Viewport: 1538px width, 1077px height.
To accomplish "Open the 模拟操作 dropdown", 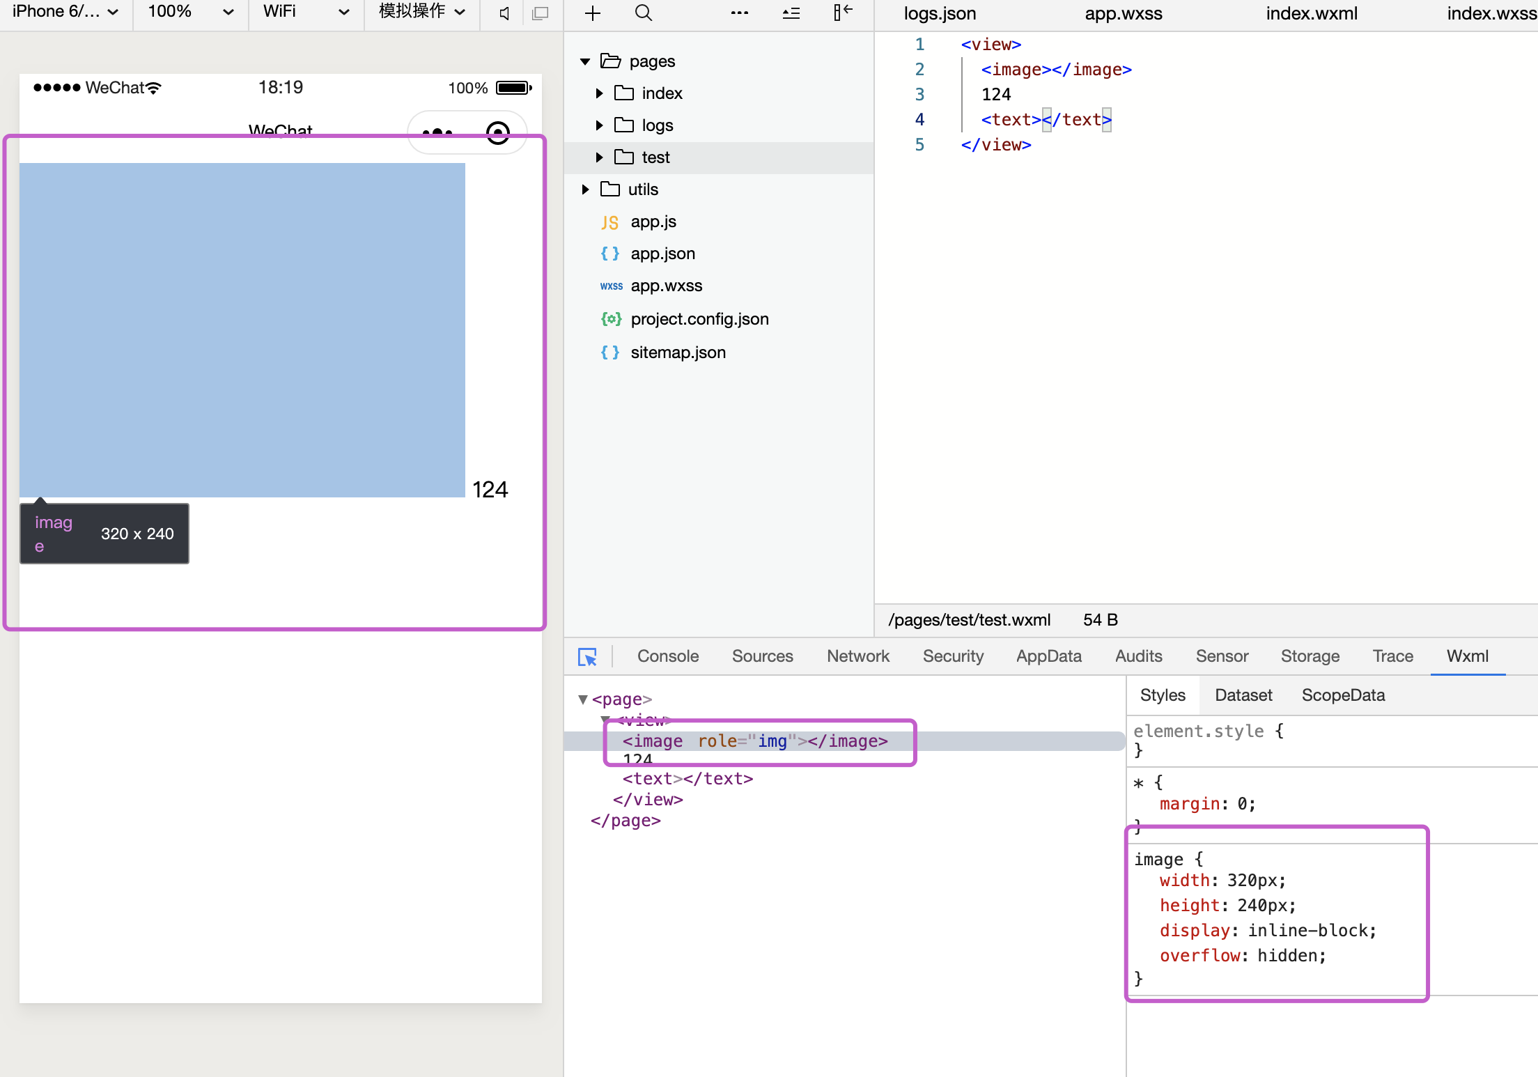I will (422, 12).
